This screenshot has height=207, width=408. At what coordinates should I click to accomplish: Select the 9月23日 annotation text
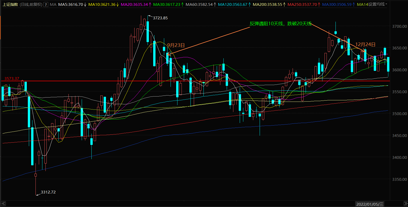[176, 45]
